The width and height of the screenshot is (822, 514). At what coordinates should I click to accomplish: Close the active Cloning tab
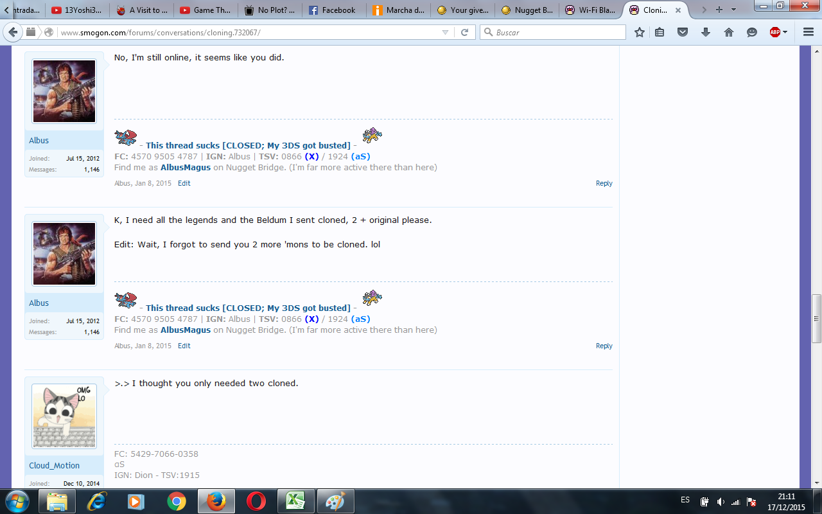pos(679,10)
